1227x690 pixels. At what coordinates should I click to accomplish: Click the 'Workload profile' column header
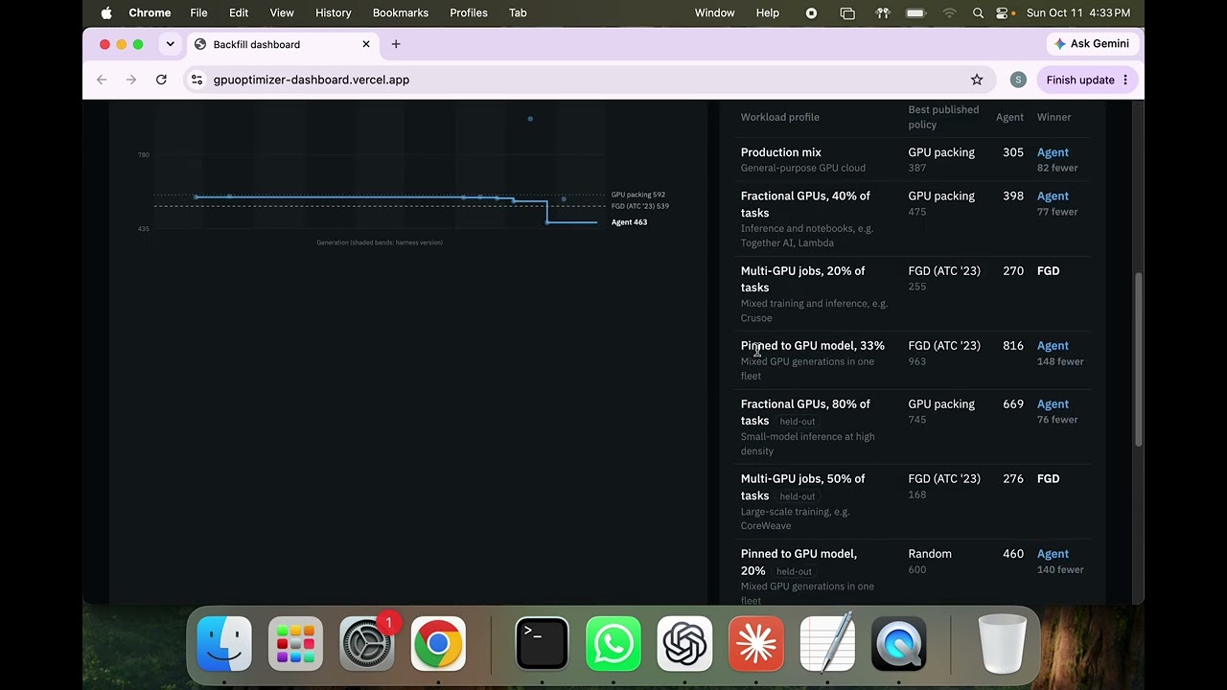tap(779, 117)
